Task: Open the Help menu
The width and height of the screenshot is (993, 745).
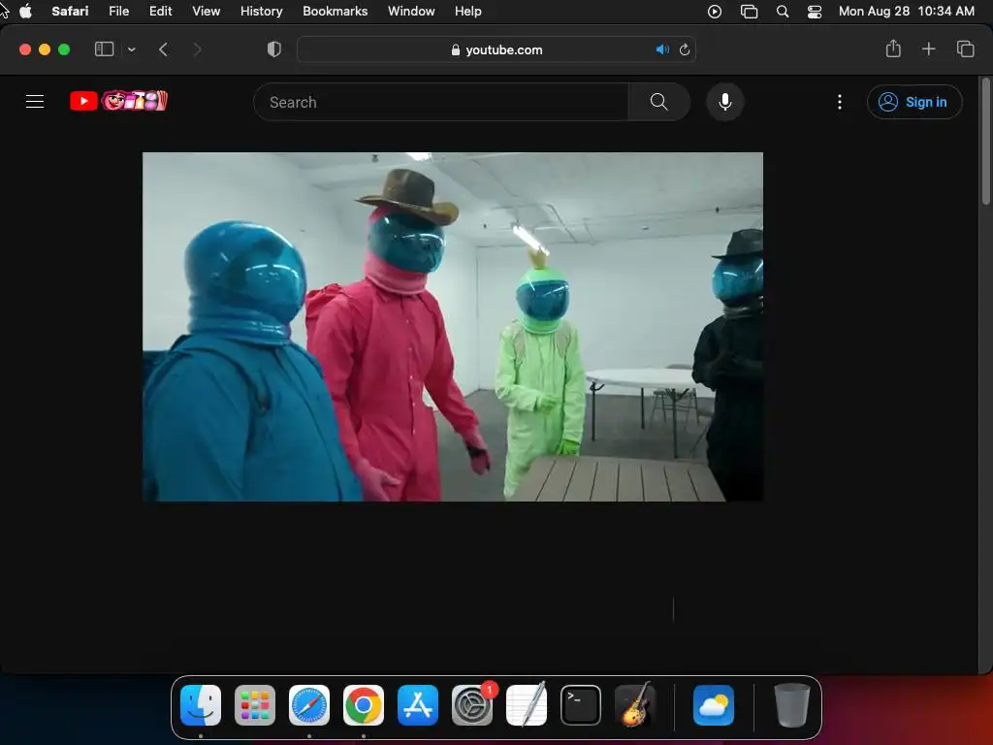Action: pyautogui.click(x=468, y=11)
